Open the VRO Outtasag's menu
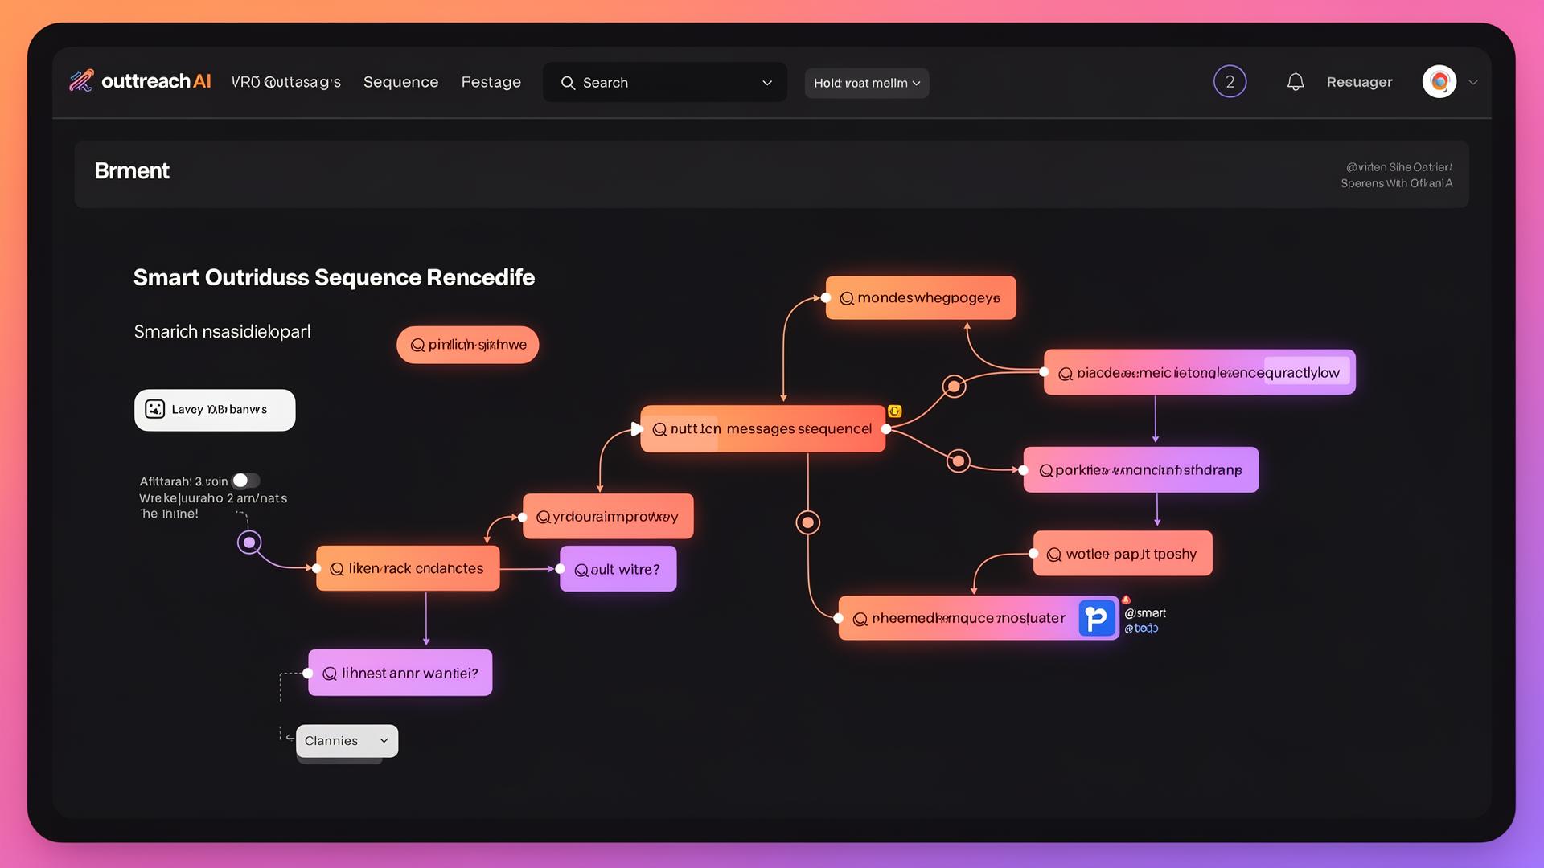This screenshot has height=868, width=1544. 286,82
